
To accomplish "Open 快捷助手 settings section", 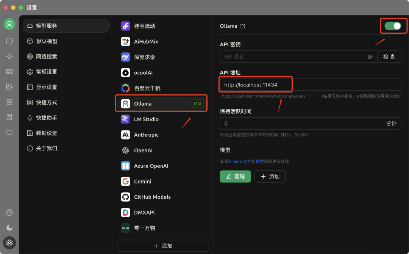I will (x=66, y=118).
